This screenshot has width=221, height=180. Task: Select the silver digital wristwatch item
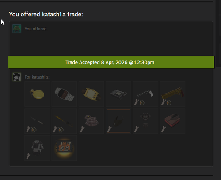click(x=64, y=94)
